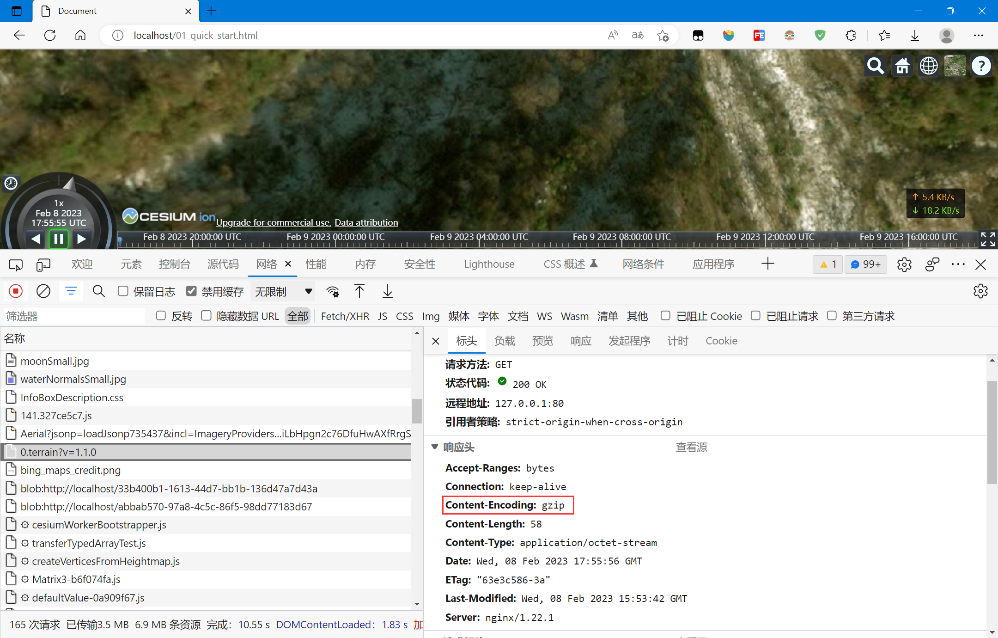Click the address bar URL
The width and height of the screenshot is (998, 638).
(x=195, y=36)
